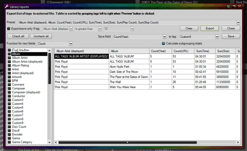Check the '[Год] Альбом' tag checkbox
247x151 pixels.
9,50
